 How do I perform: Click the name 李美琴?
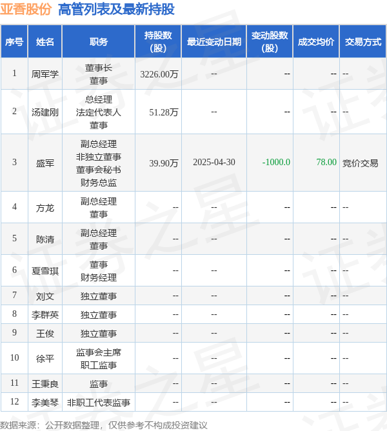click(45, 403)
